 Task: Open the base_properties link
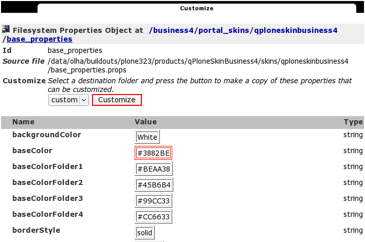click(40, 39)
